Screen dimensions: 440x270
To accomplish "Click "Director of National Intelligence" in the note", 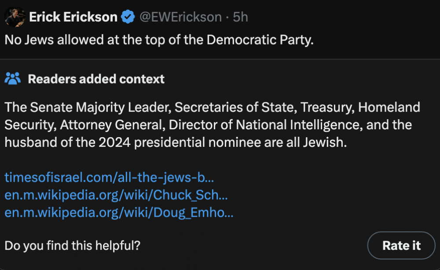I will 262,125.
